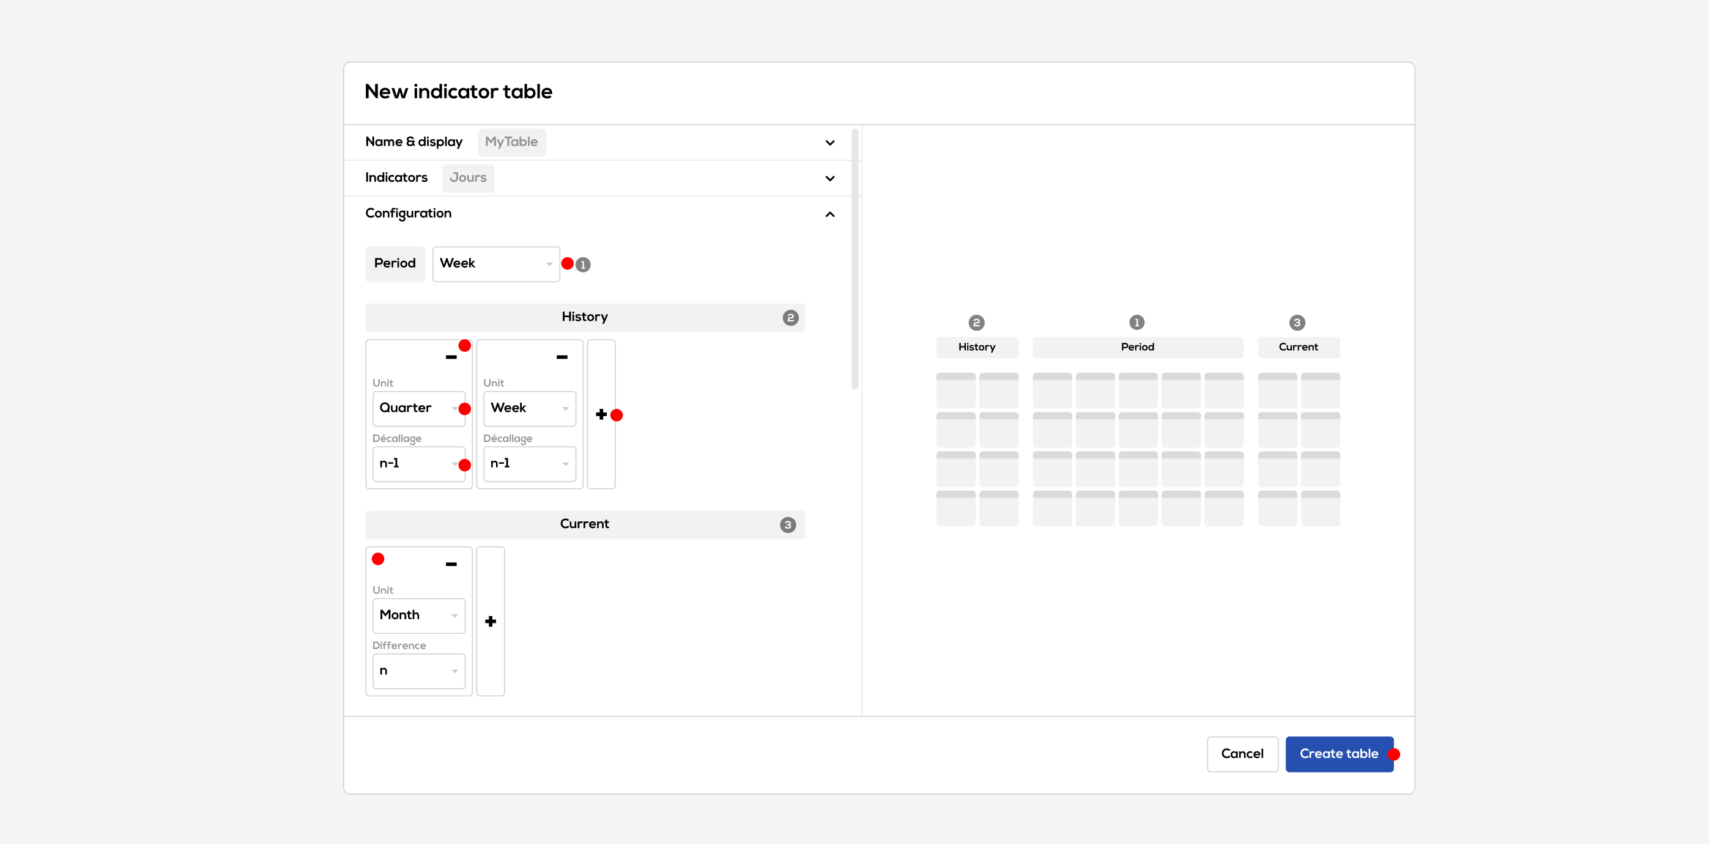Add a new Current column with plus

491,621
